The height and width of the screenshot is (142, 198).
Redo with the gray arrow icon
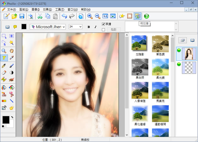(72, 16)
